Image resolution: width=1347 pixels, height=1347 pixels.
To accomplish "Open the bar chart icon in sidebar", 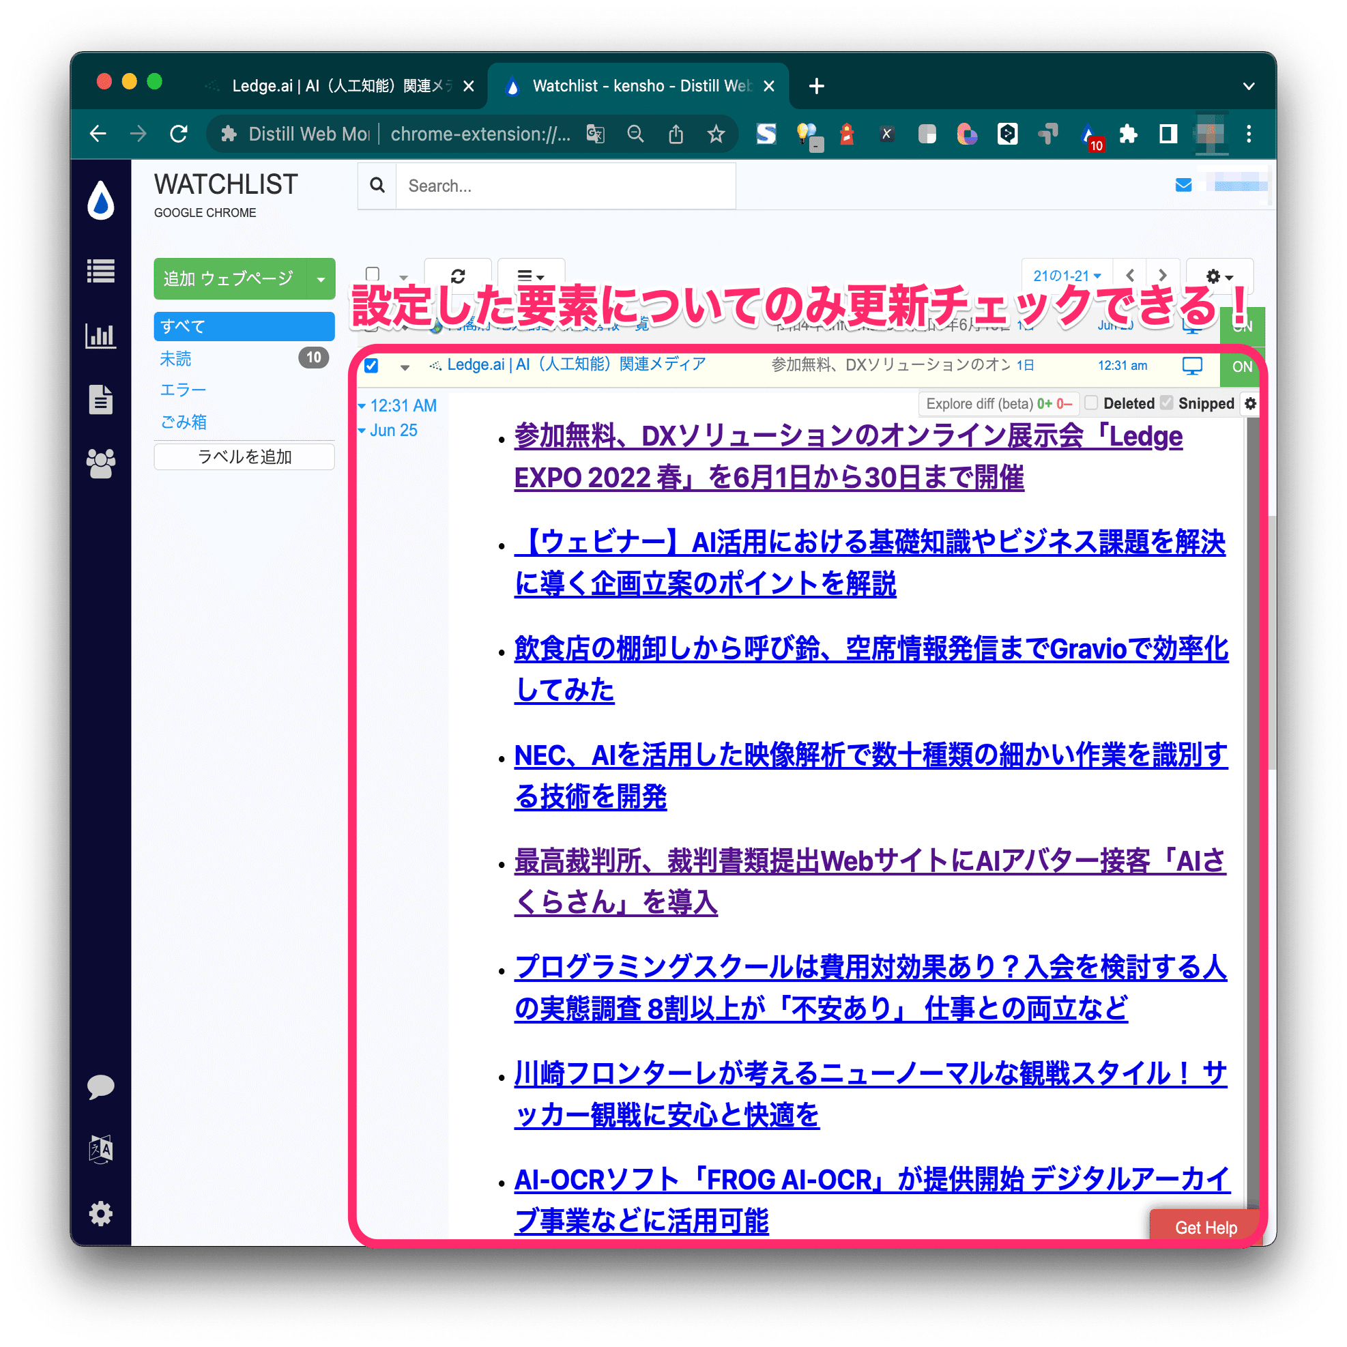I will (x=101, y=335).
